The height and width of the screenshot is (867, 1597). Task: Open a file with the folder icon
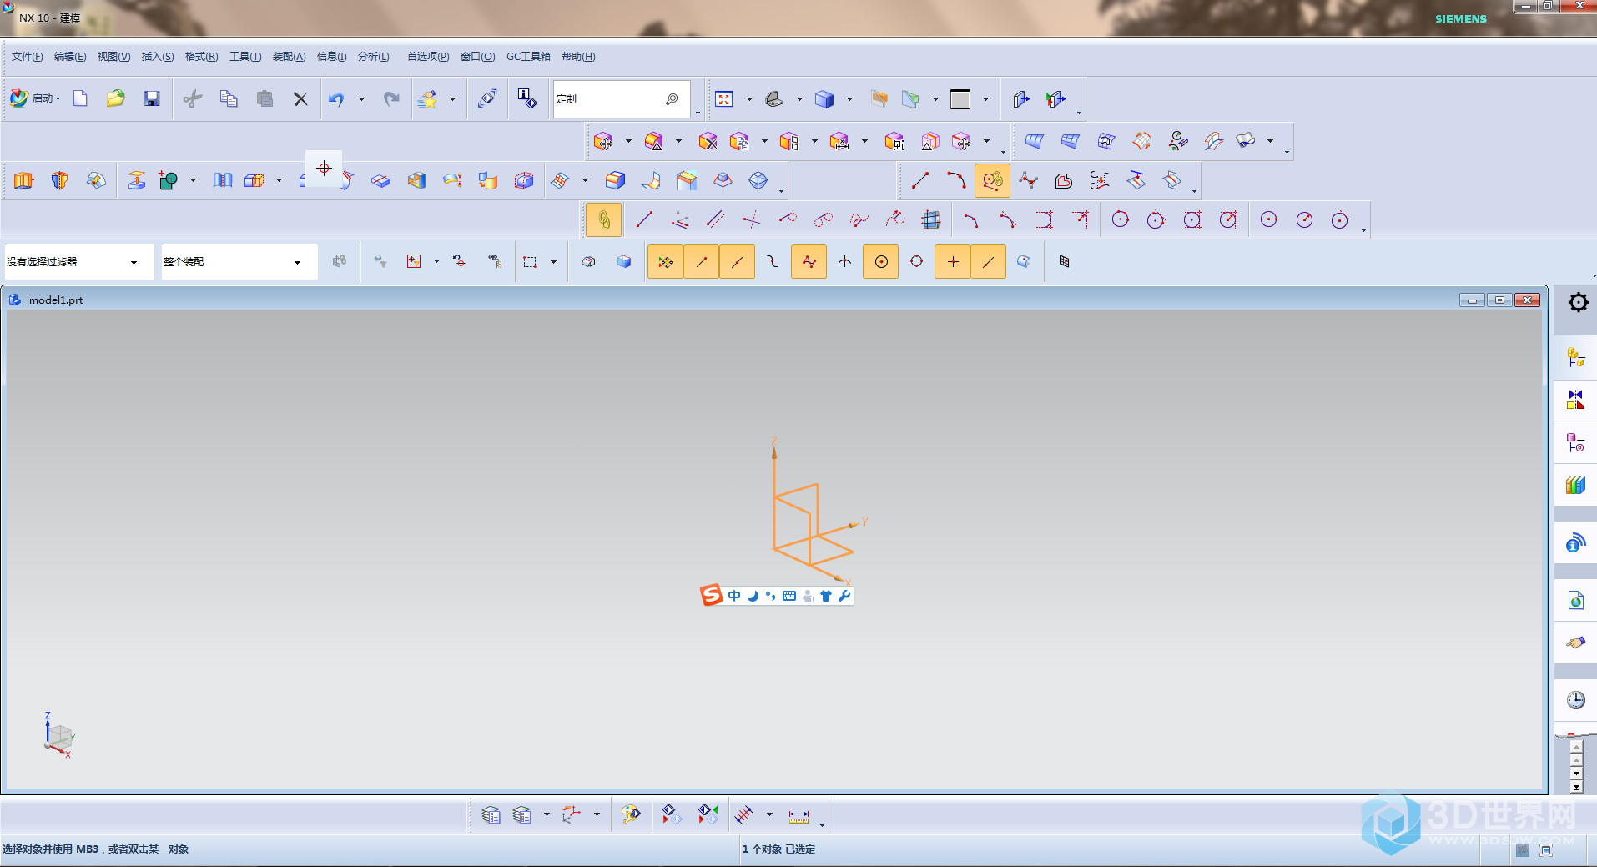[x=115, y=98]
